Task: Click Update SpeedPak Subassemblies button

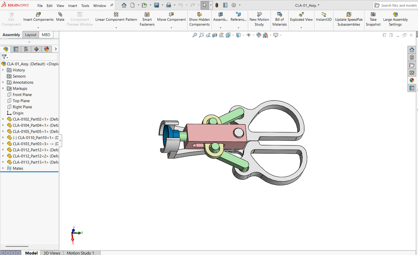Action: point(349,19)
